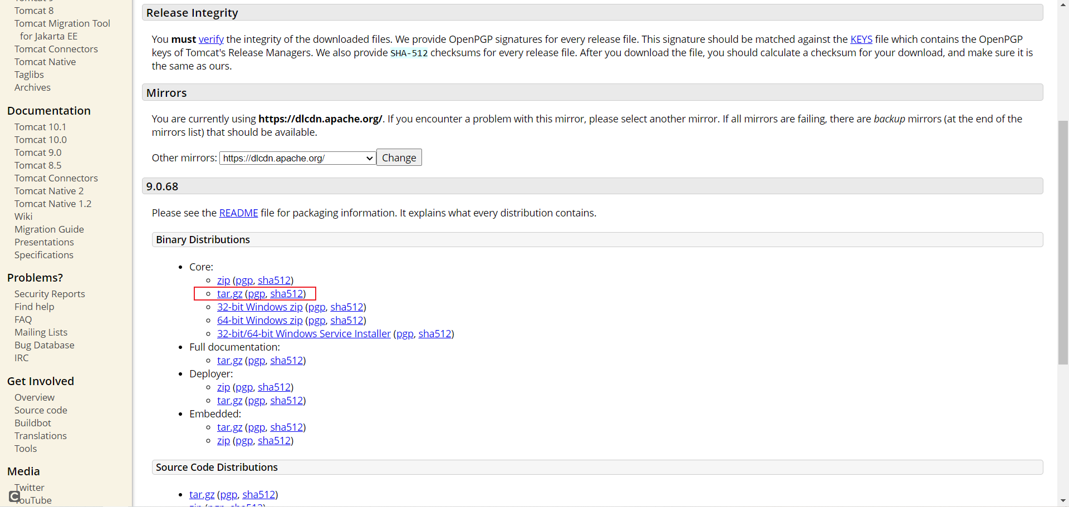Click the scrollbar down arrow
This screenshot has width=1069, height=507.
point(1063,501)
